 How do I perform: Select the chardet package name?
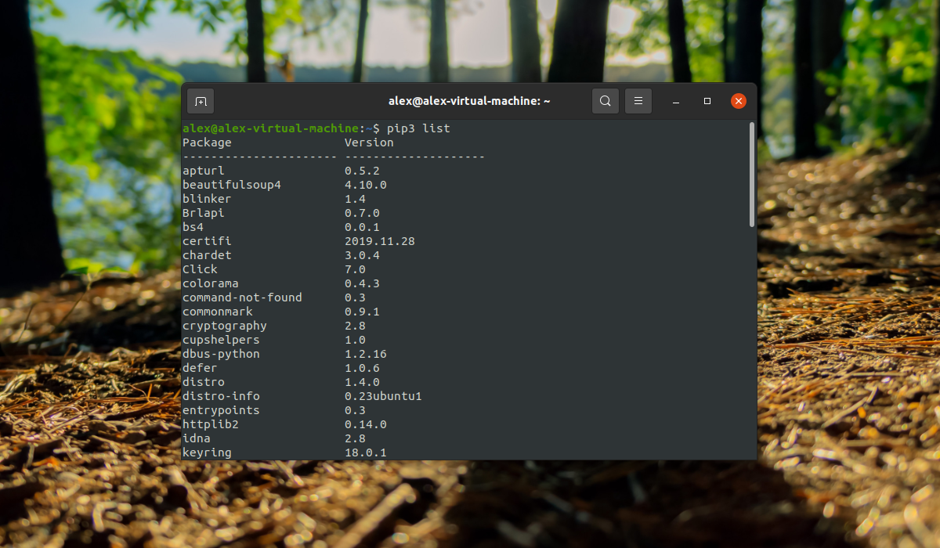[207, 255]
